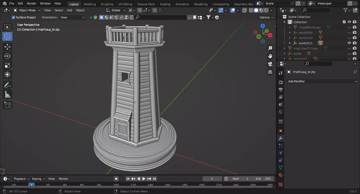Select the Annotate tool
This screenshot has width=360, height=194.
pos(7,85)
